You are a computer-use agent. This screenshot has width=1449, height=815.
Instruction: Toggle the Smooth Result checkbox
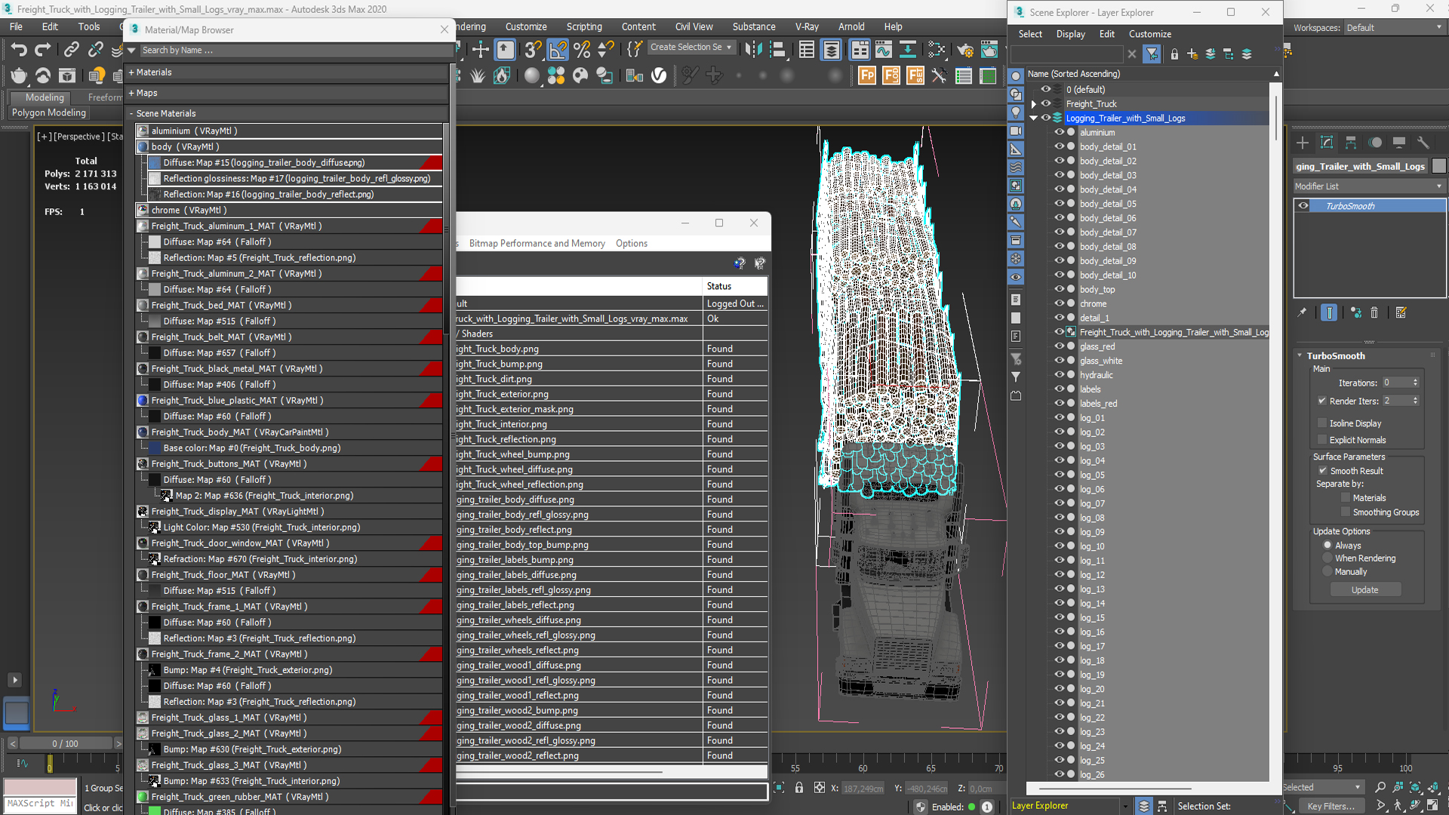coord(1323,471)
